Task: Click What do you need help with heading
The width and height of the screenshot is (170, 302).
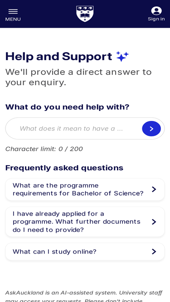Action: (x=67, y=107)
